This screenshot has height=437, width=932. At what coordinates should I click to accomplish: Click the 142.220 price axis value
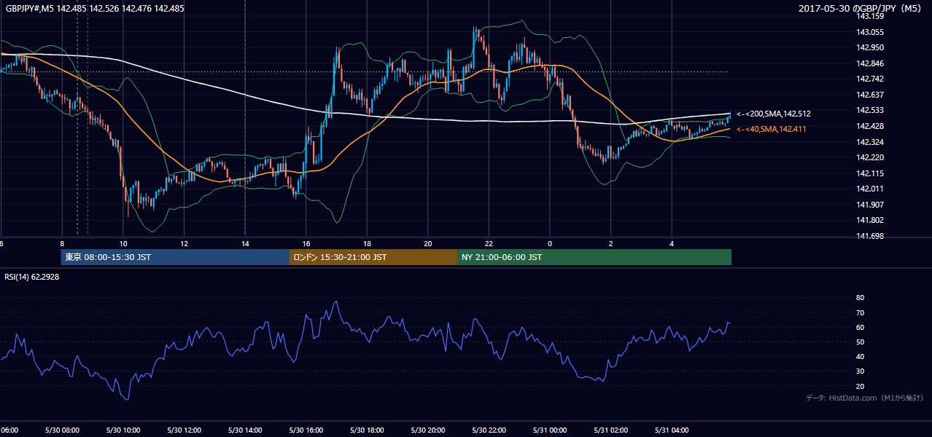pos(870,157)
